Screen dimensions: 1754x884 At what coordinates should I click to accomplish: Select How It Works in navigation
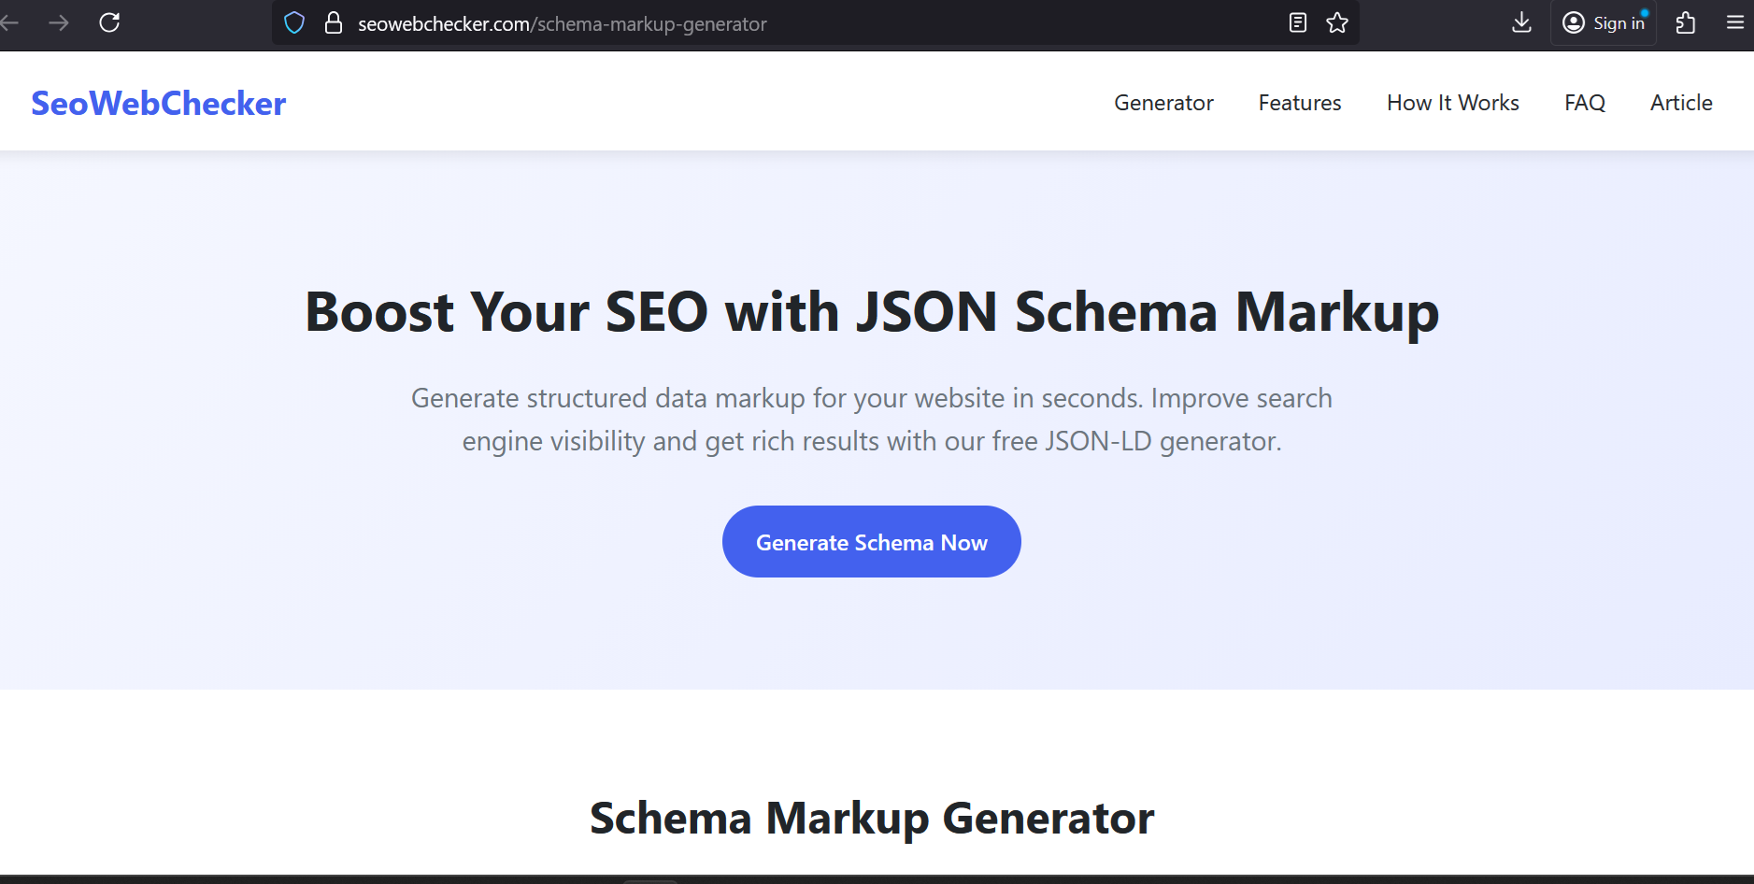tap(1452, 103)
